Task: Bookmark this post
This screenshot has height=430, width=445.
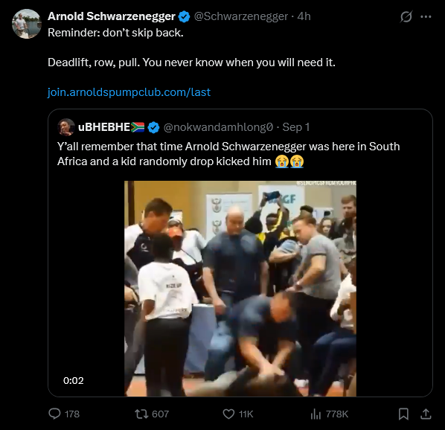Action: [403, 414]
